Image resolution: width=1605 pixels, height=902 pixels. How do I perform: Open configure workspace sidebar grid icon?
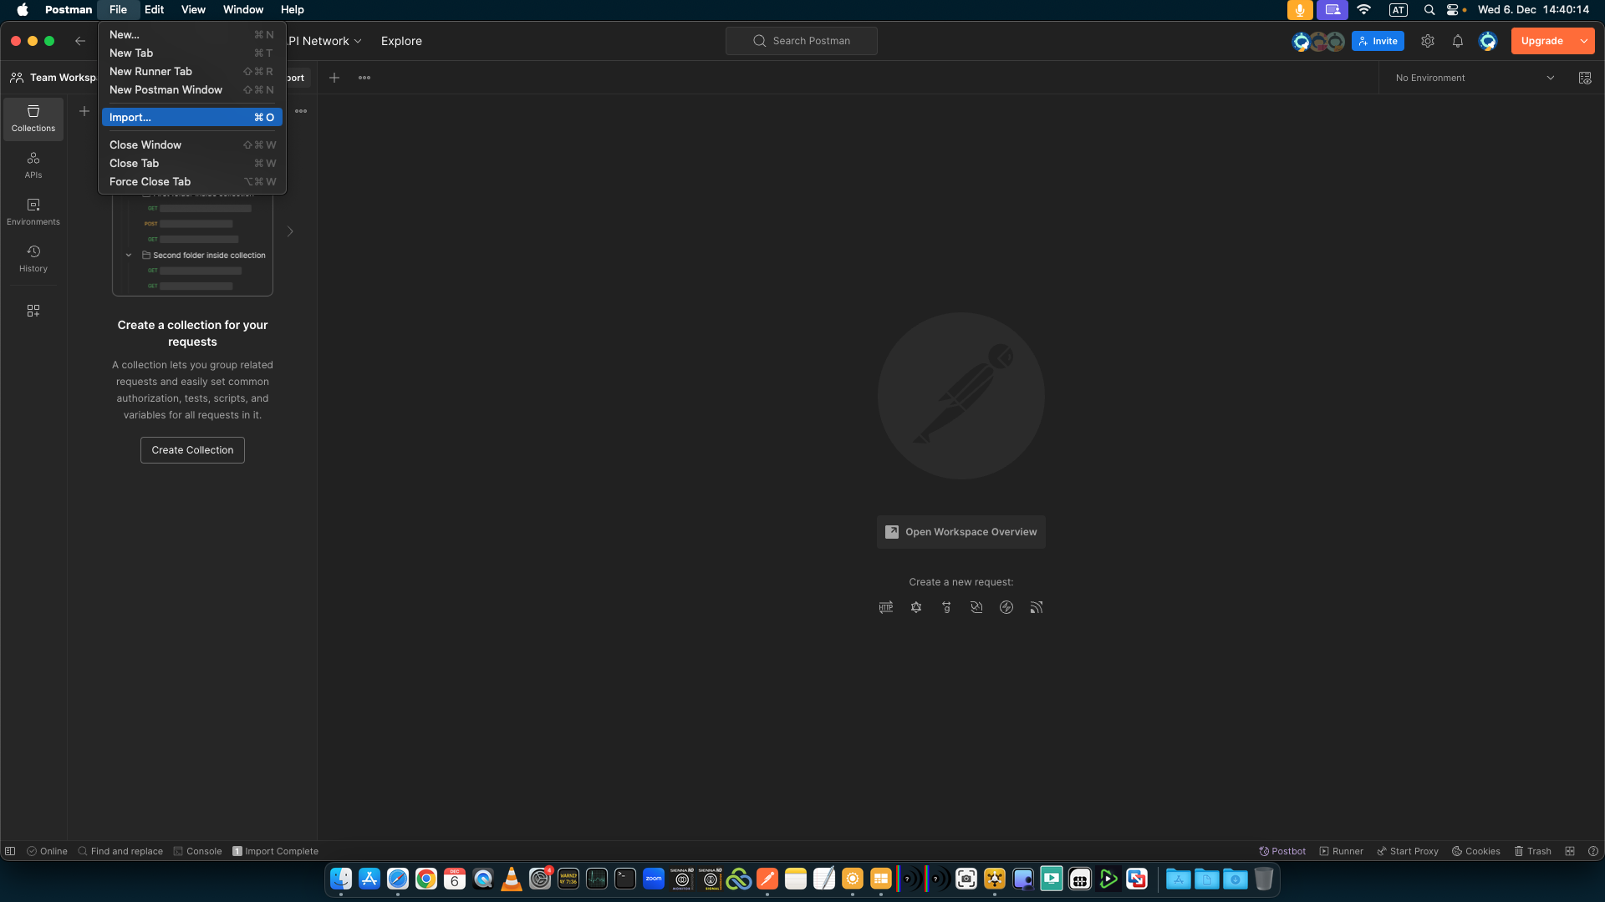tap(33, 311)
